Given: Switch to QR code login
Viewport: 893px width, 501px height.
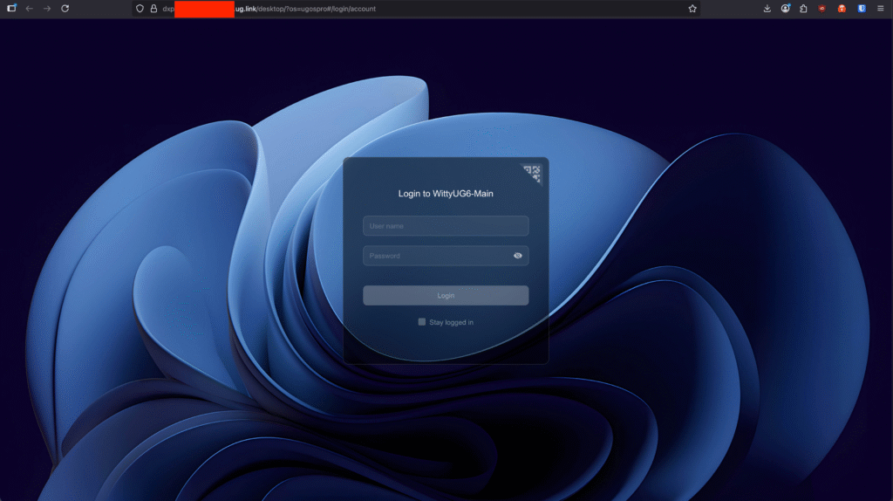Looking at the screenshot, I should [x=533, y=172].
